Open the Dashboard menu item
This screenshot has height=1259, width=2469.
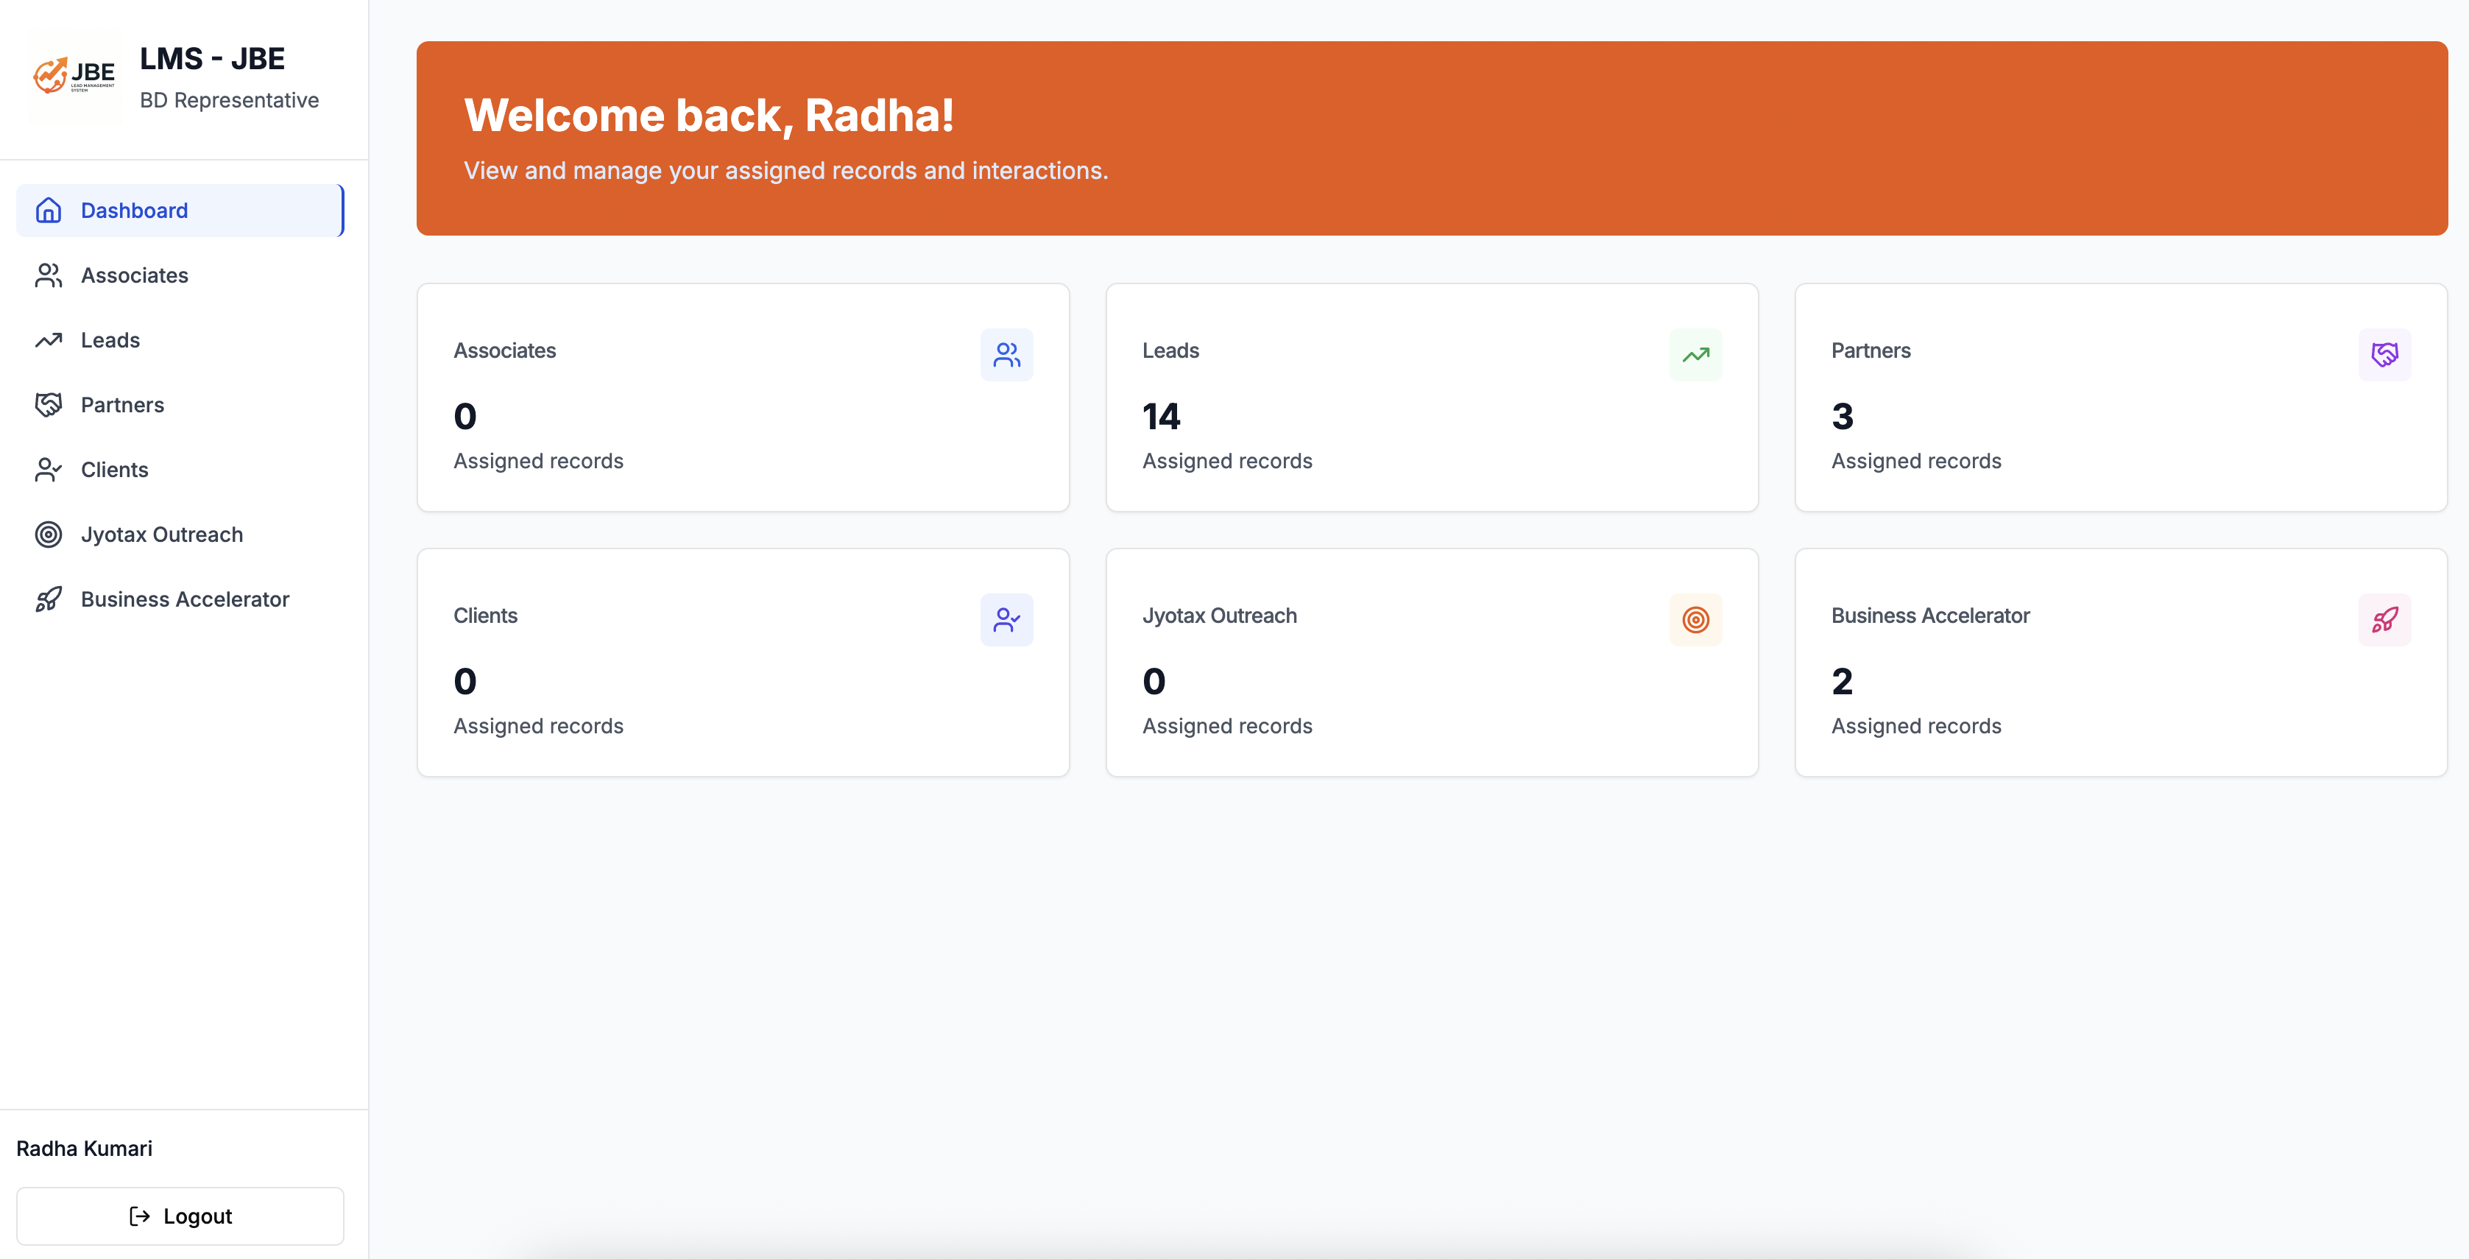tap(180, 210)
